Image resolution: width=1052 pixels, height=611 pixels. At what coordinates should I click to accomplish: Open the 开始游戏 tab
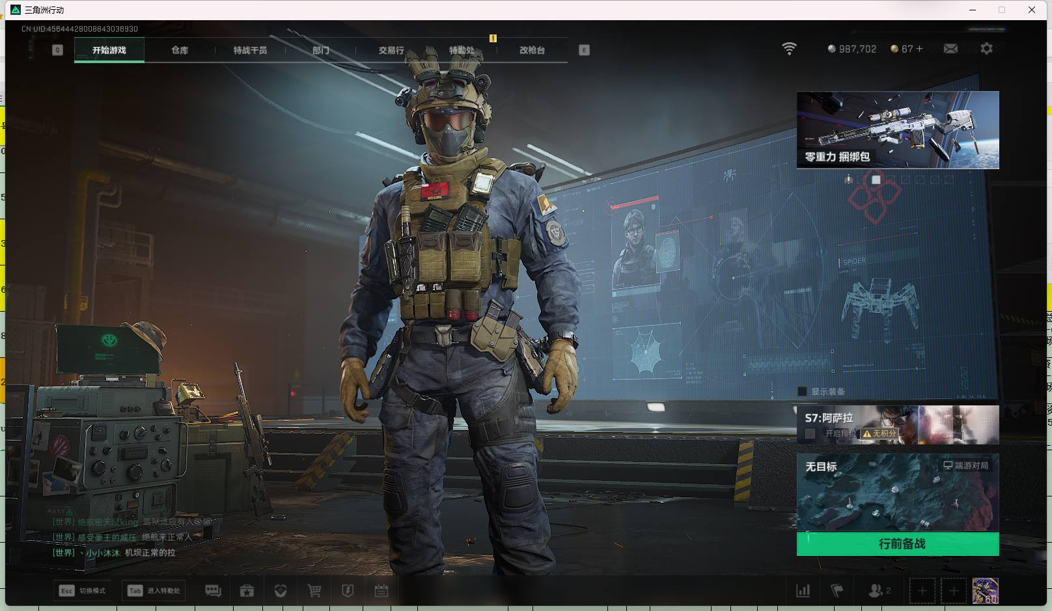[x=109, y=50]
